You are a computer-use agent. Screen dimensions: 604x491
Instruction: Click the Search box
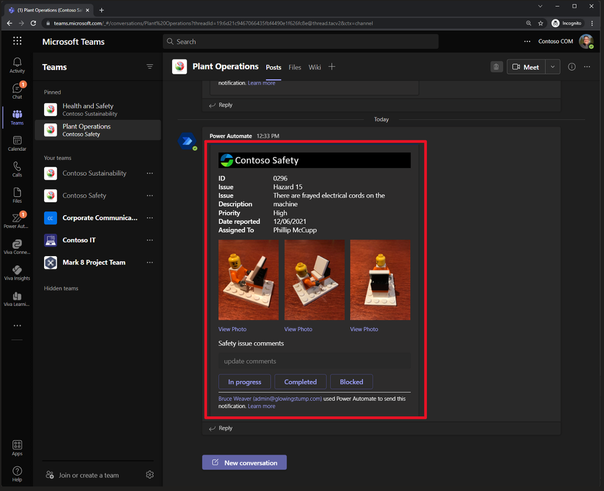tap(300, 41)
